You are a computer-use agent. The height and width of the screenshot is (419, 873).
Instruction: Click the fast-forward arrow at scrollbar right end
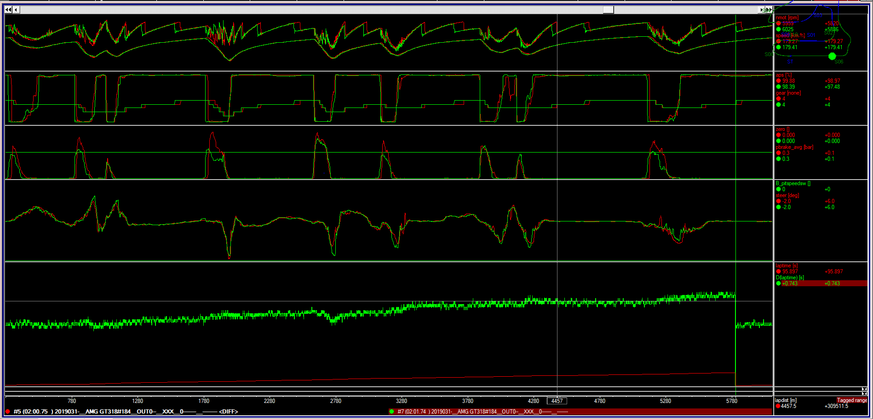(769, 10)
